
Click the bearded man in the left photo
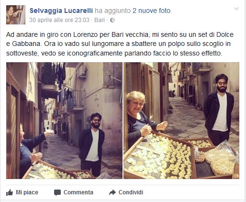[x=92, y=144]
